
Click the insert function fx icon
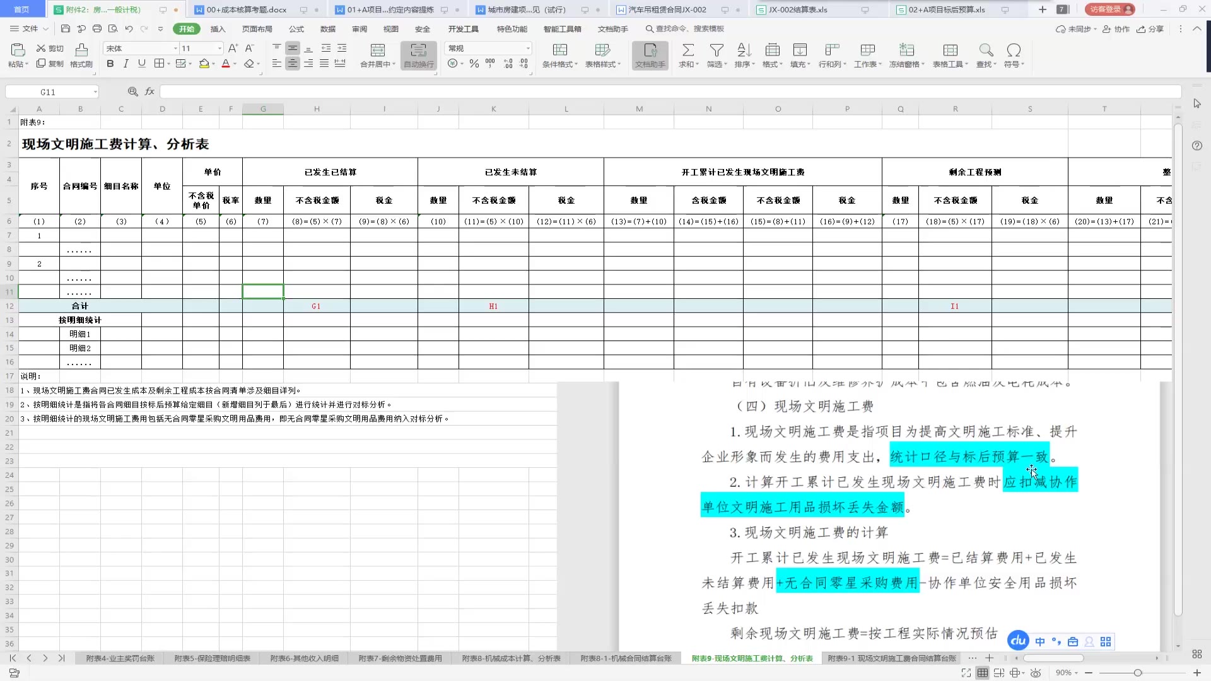coord(149,91)
